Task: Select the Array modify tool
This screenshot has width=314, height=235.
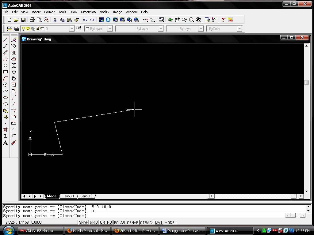Action: (x=14, y=65)
